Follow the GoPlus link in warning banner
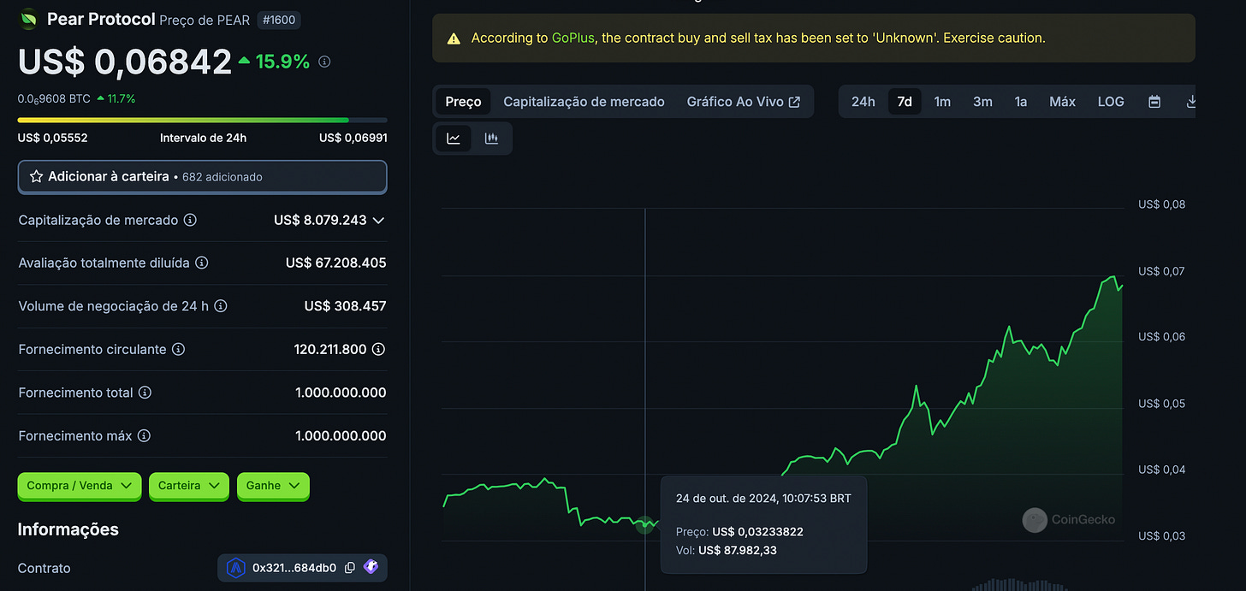Screen dimensions: 1246x591 573,38
